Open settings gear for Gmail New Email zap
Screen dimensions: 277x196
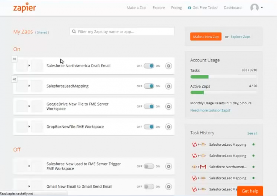coord(169,187)
